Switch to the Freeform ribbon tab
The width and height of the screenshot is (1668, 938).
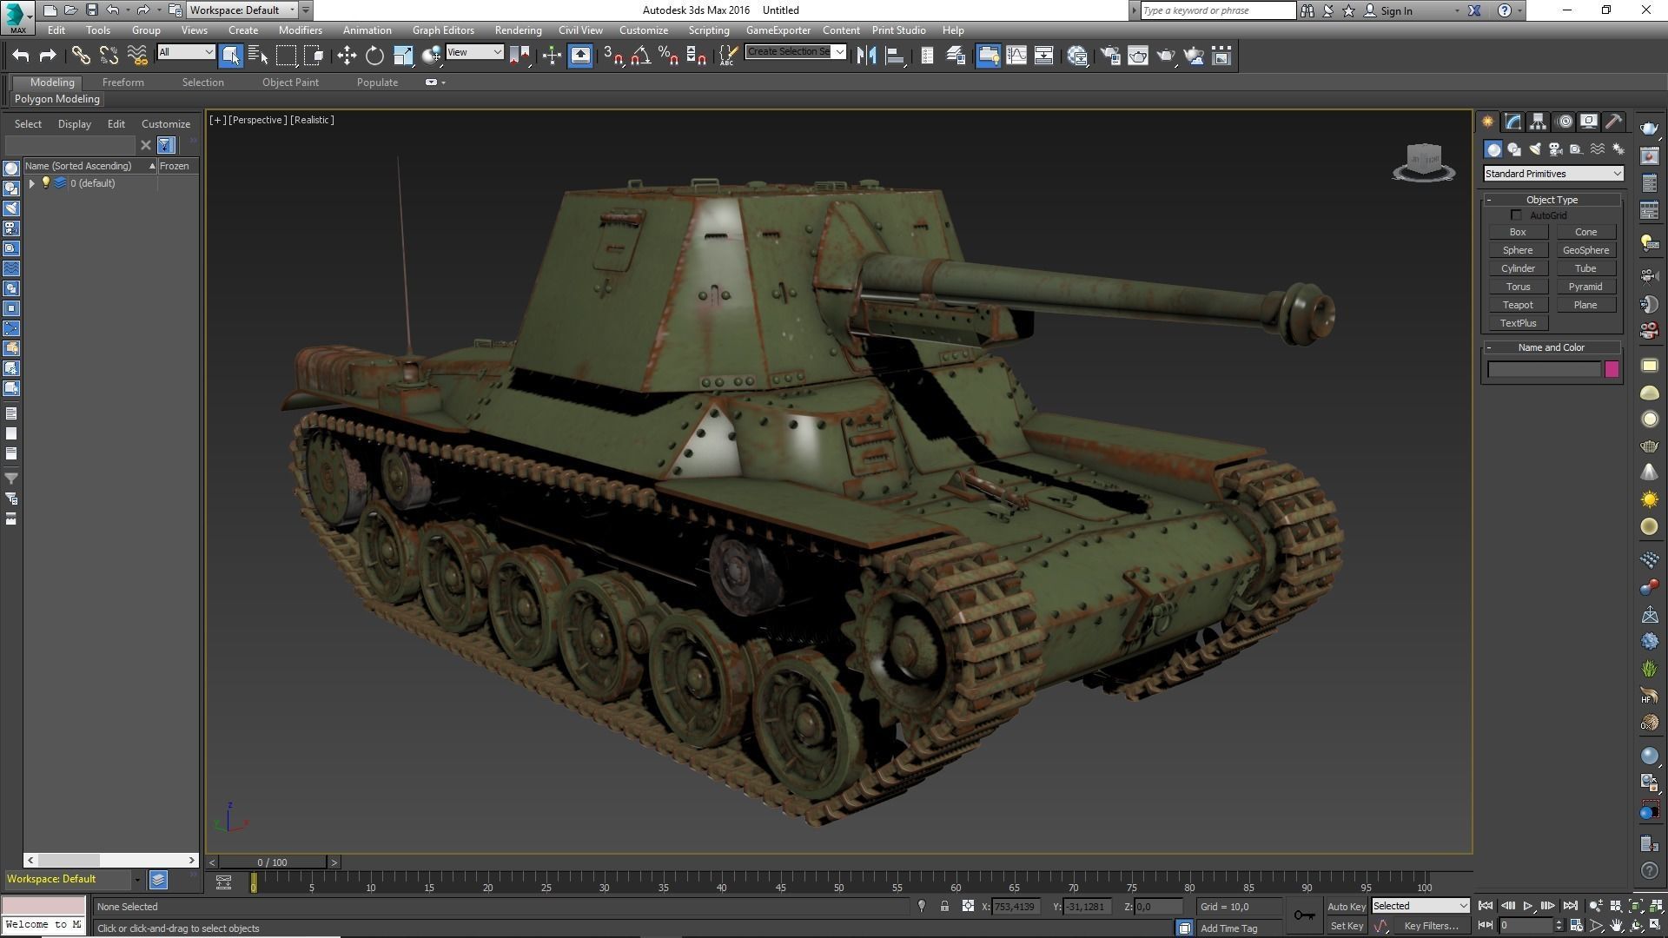[122, 83]
